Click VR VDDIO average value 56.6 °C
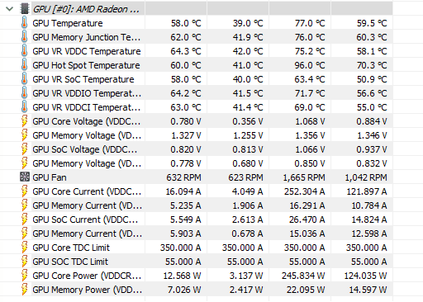 tap(372, 93)
